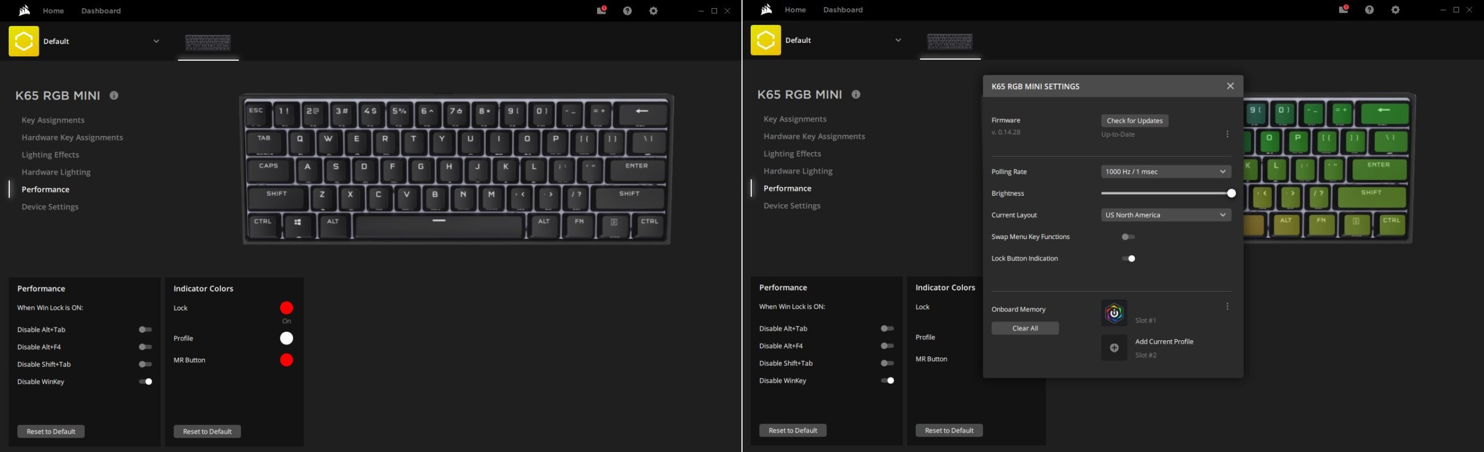Reset Indicator Colors to default, right window

tap(949, 430)
